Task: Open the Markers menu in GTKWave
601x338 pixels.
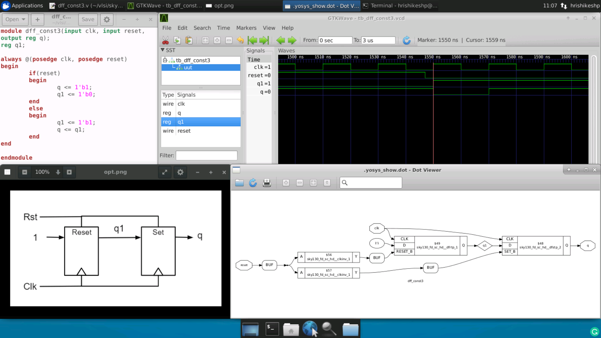Action: pos(246,28)
